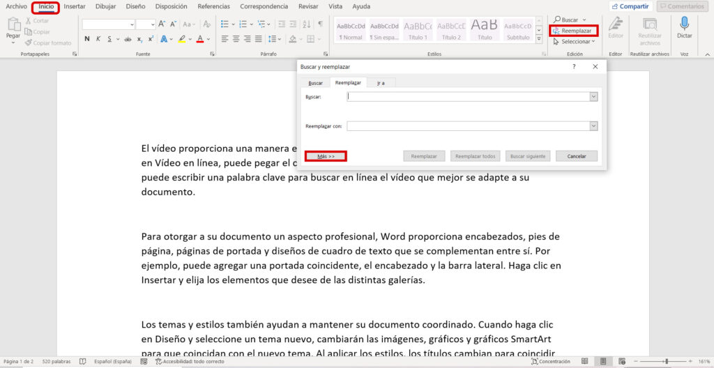The height and width of the screenshot is (368, 714).
Task: Justify the paragraph text
Action: [259, 39]
